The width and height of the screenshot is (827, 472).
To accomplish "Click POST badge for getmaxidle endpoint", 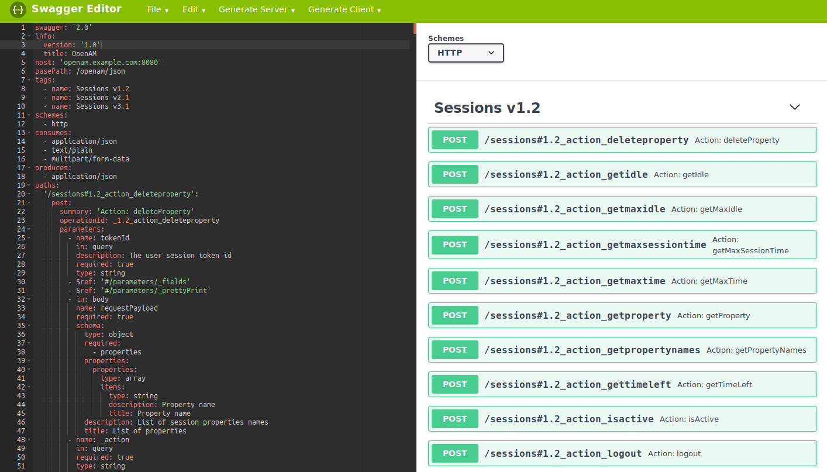I will (454, 209).
